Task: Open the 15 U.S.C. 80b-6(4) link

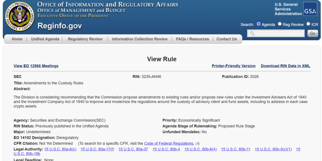Action: (200, 149)
